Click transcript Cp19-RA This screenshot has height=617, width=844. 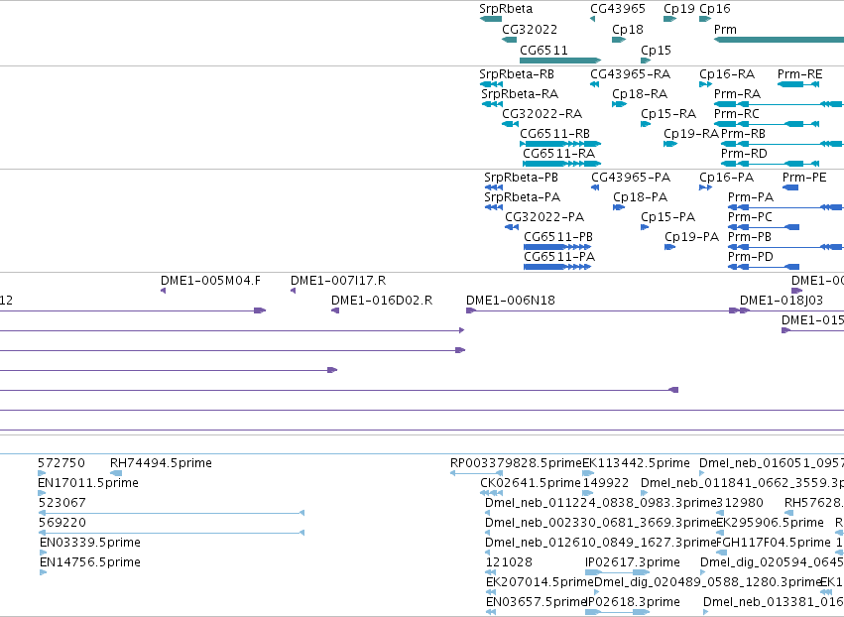[670, 144]
